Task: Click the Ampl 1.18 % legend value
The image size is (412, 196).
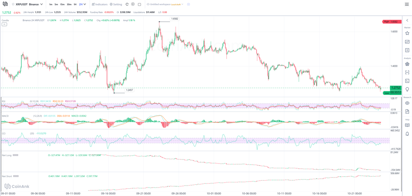Action: point(129,20)
